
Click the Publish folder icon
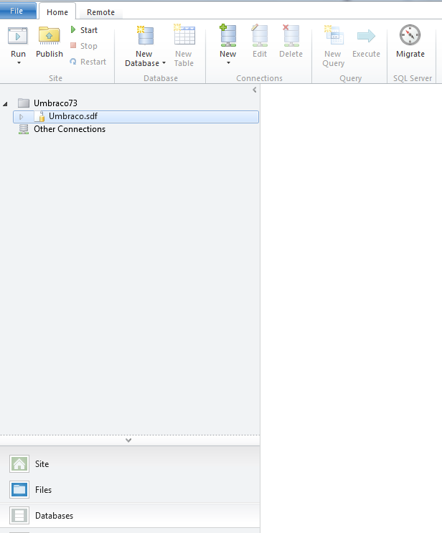pyautogui.click(x=50, y=36)
